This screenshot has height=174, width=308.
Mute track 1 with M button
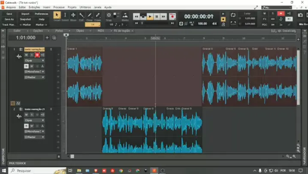click(26, 55)
